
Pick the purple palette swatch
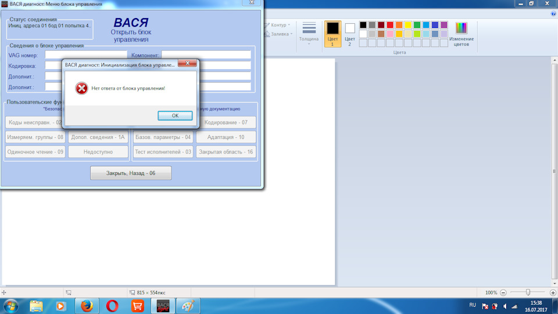(x=443, y=25)
